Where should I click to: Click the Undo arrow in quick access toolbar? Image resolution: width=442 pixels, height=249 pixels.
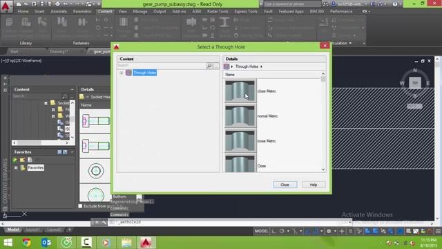(66, 4)
